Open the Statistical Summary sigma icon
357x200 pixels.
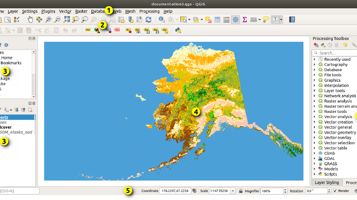(x=245, y=20)
